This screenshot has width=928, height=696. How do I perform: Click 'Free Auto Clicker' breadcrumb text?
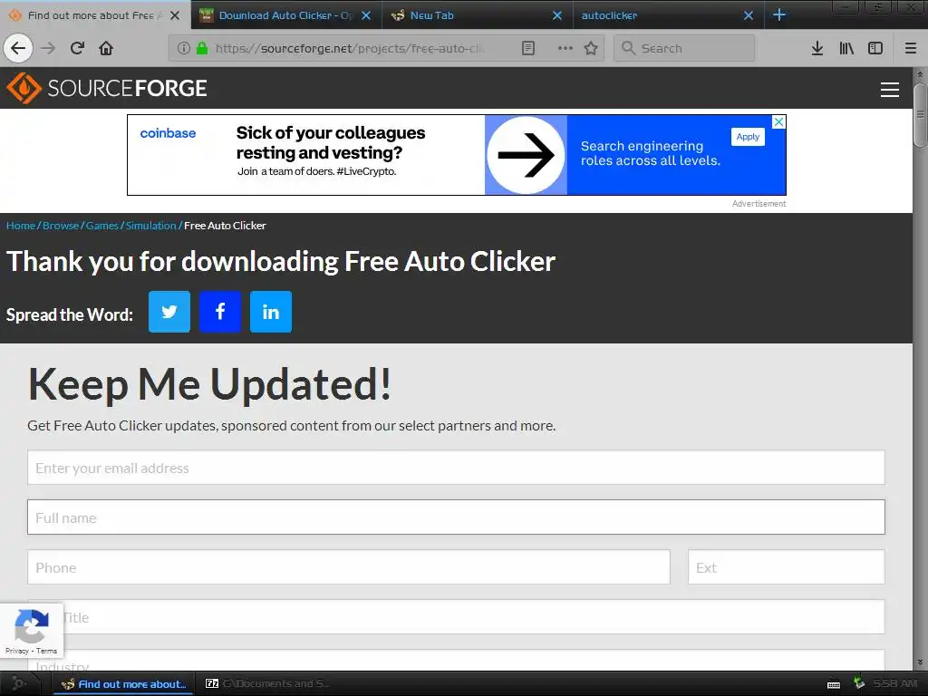point(225,226)
